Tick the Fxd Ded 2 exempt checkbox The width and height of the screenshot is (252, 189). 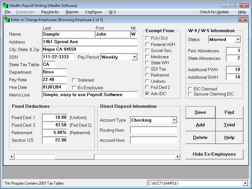pyautogui.click(x=147, y=87)
